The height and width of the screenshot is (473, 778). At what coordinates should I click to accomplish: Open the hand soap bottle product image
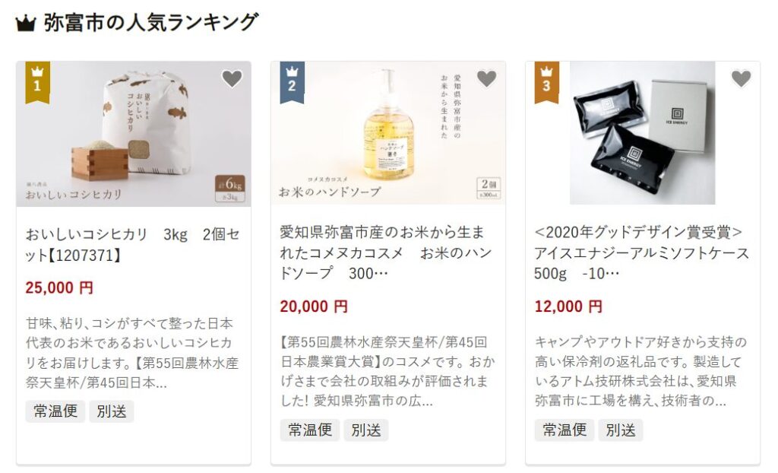coord(388,133)
